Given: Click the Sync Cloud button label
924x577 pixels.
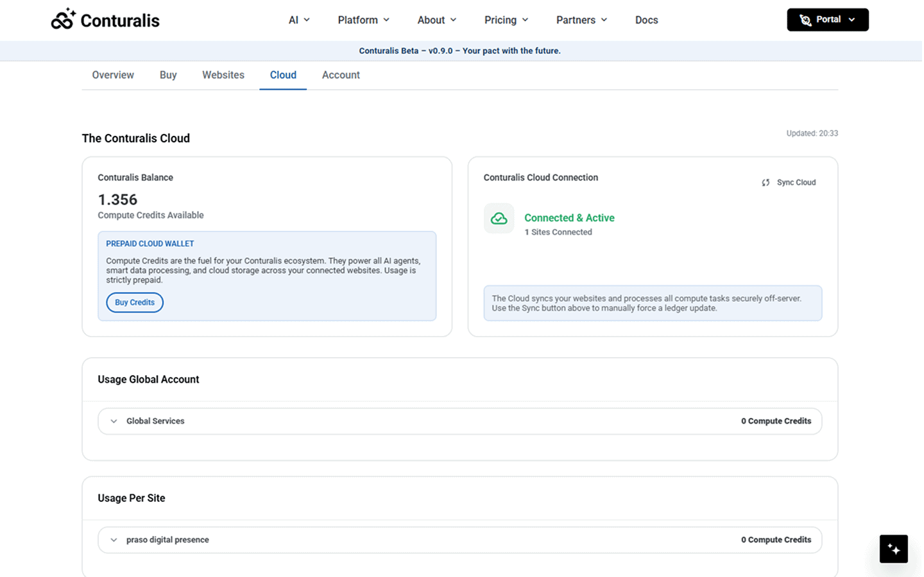Looking at the screenshot, I should [796, 183].
